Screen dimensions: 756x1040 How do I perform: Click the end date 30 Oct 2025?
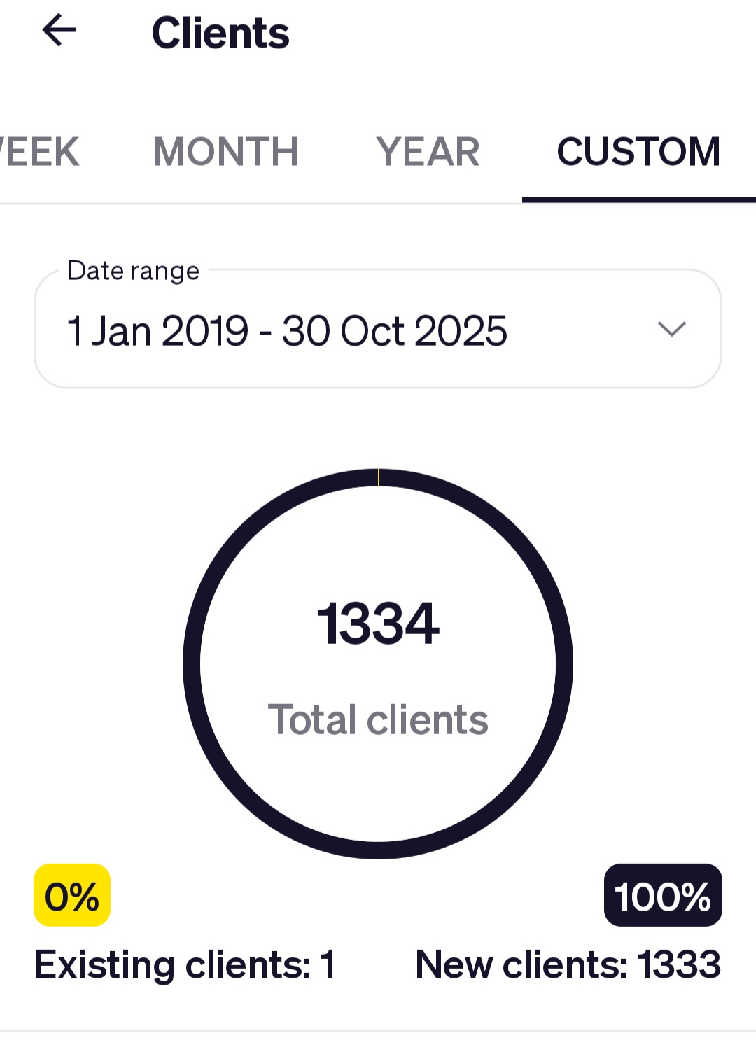(394, 330)
